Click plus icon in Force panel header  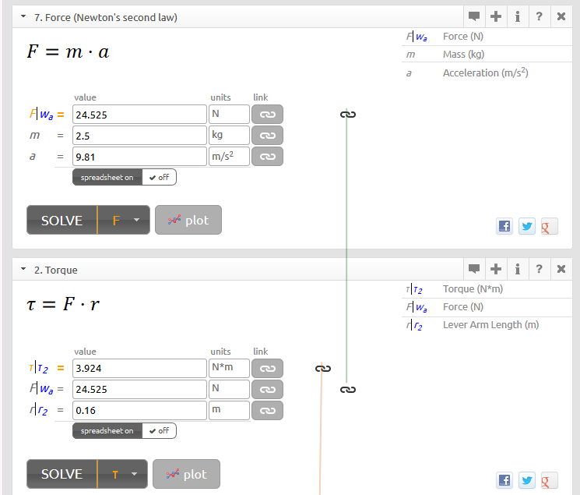496,16
